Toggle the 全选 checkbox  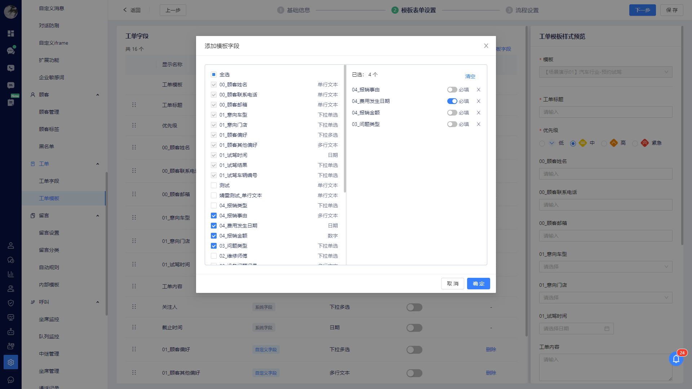click(214, 74)
